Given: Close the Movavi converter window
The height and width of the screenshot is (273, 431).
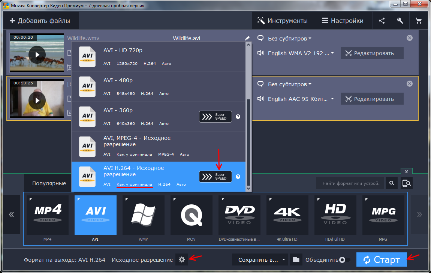Looking at the screenshot, I should pyautogui.click(x=419, y=4).
